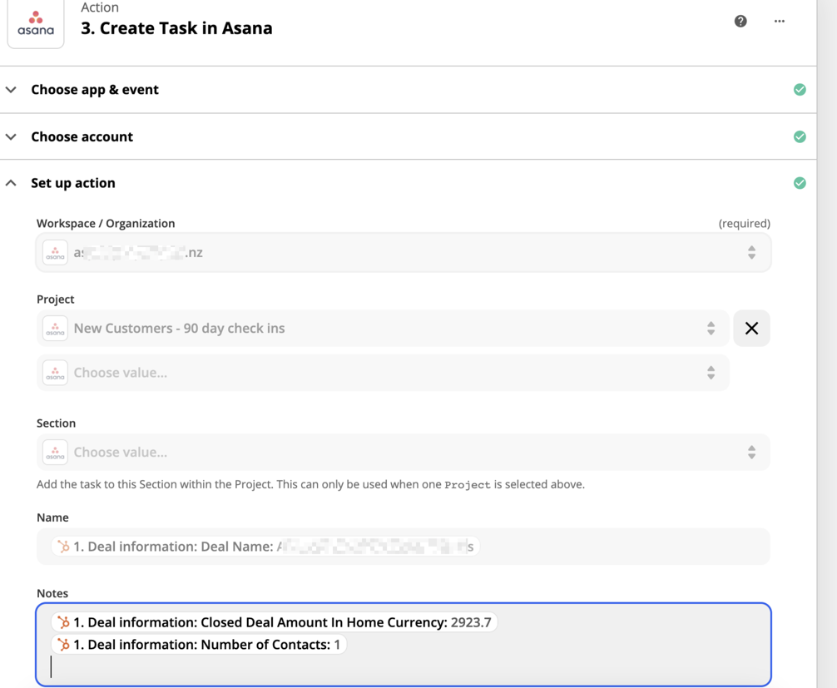This screenshot has width=837, height=688.
Task: Click the 'Set up action' heading text
Action: tap(73, 183)
